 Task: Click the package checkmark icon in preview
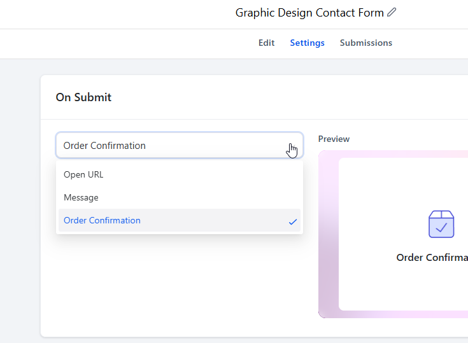click(x=441, y=224)
